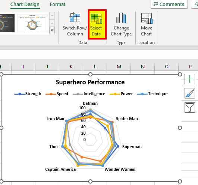Open the Chart Filters funnel button

click(190, 107)
